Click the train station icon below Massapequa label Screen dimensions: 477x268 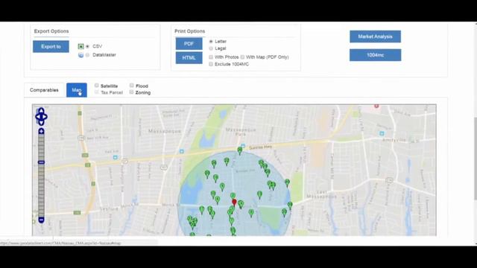coord(182,151)
